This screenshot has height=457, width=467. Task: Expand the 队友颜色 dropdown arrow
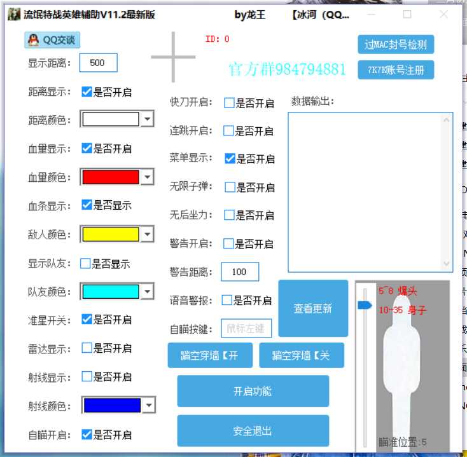[147, 291]
